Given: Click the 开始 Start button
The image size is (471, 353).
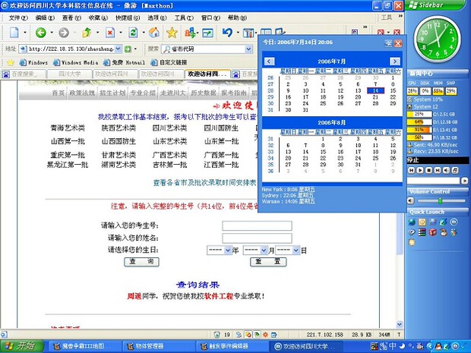Looking at the screenshot, I should (21, 346).
